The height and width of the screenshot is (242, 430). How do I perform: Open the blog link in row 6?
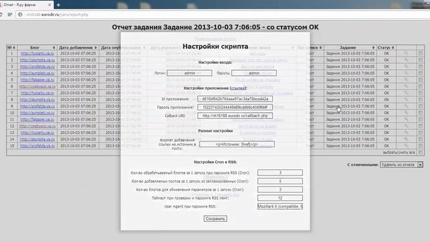[x=37, y=86]
